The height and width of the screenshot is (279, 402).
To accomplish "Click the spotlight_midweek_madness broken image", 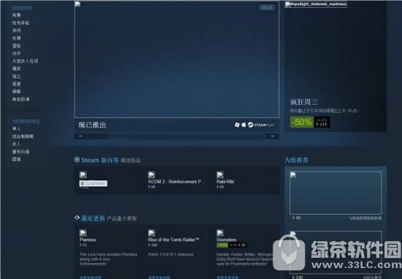I will (x=316, y=4).
